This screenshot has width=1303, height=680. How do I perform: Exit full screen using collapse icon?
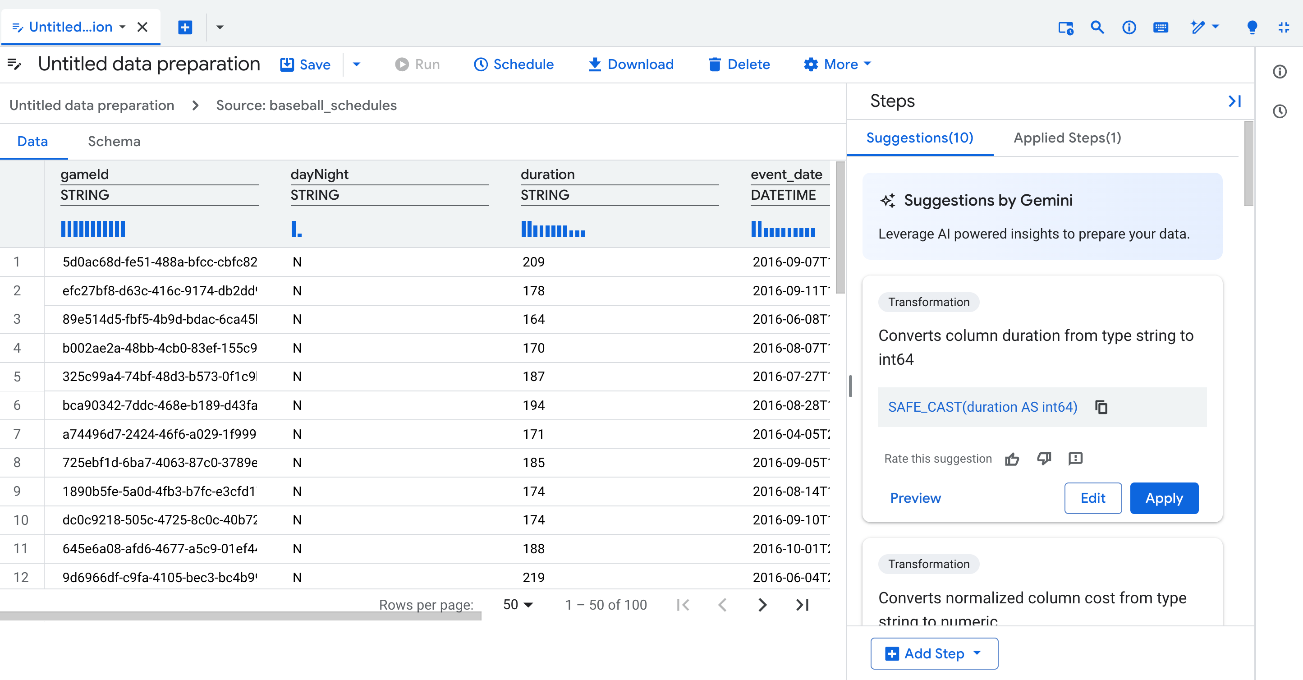click(x=1284, y=28)
